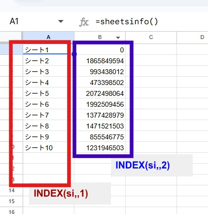Select cell containing シート3

coord(48,71)
